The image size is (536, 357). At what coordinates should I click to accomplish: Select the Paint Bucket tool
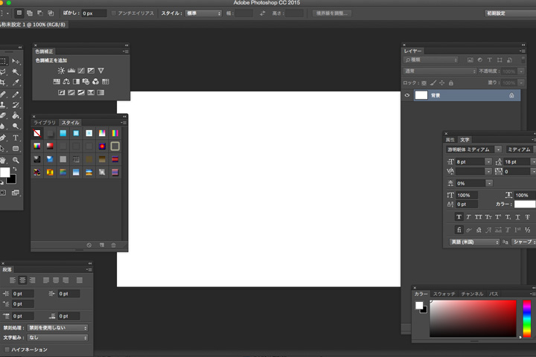16,115
